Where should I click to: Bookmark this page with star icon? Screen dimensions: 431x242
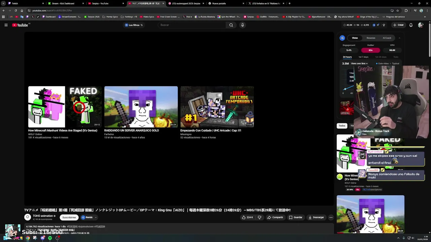398,10
